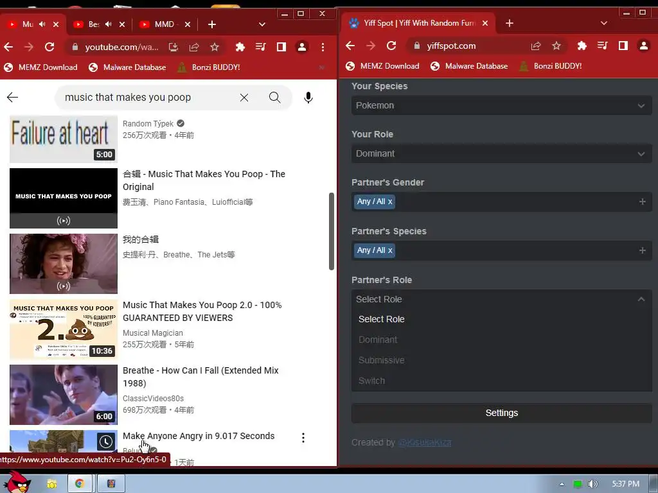Toggle side panel icon in YouTube window
Viewport: 658px width, 493px height.
point(281,47)
